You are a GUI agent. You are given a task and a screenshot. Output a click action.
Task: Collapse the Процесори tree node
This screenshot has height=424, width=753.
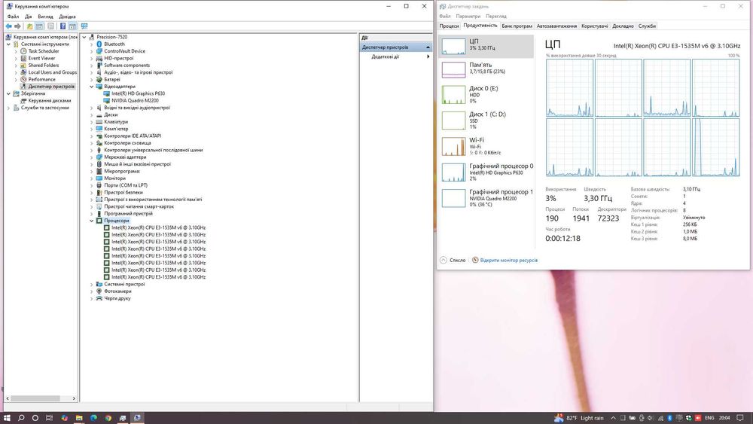[x=92, y=221]
